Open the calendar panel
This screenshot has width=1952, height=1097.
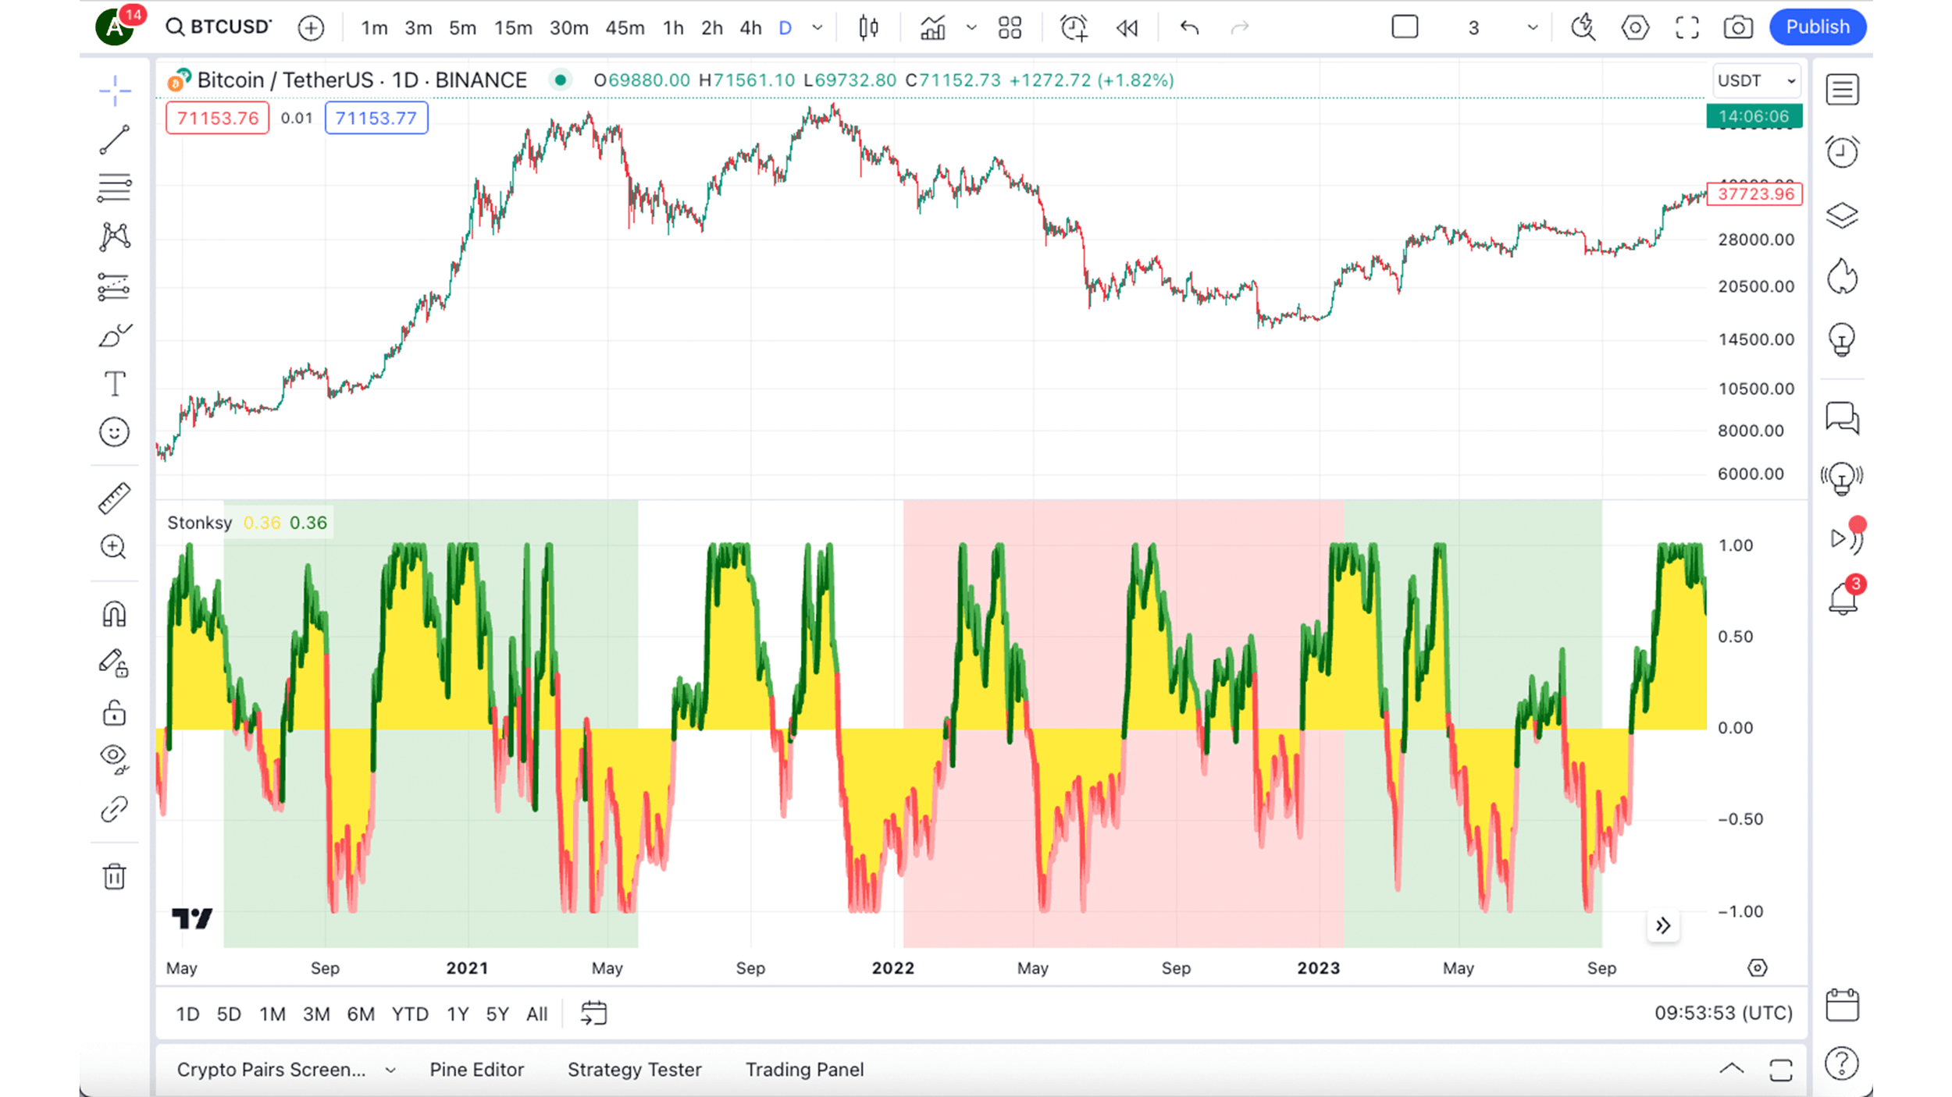pos(1843,1005)
